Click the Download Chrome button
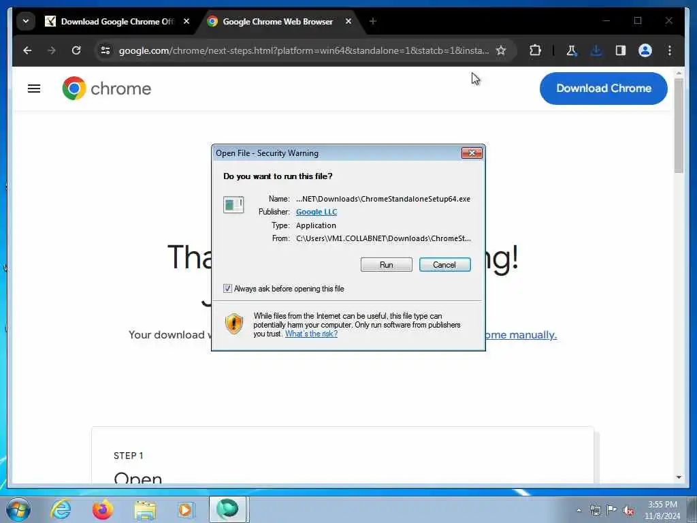Image resolution: width=697 pixels, height=523 pixels. tap(604, 89)
